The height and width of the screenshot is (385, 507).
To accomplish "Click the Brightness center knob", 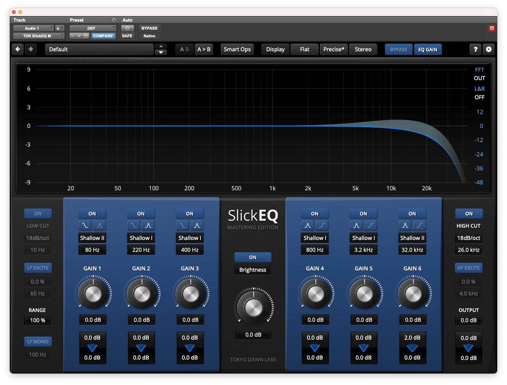I will point(253,307).
